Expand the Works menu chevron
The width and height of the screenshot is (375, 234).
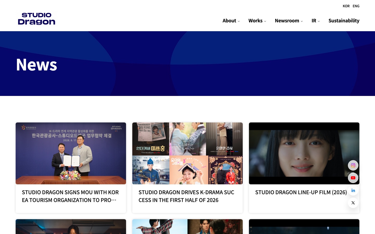tap(265, 21)
